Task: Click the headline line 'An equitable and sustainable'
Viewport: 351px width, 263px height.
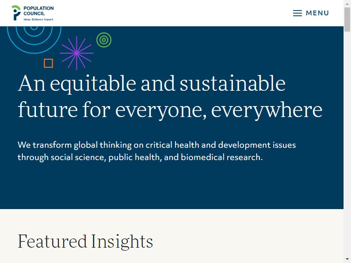Action: point(152,83)
